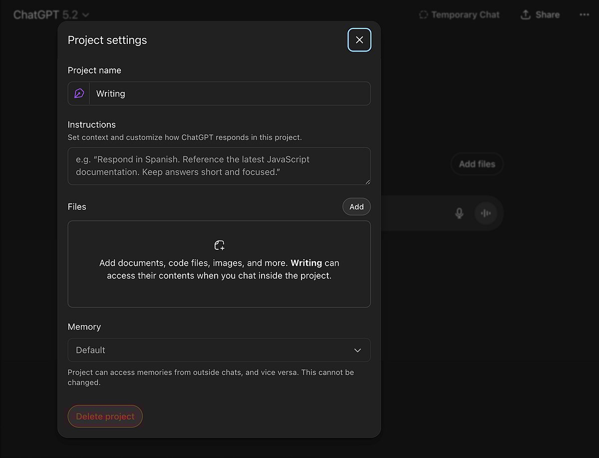Start voice mode with the waveform icon

click(x=486, y=213)
